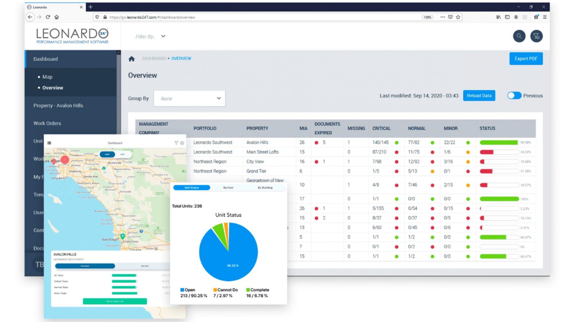Click the browser forward arrow
This screenshot has width=573, height=322.
39,17
